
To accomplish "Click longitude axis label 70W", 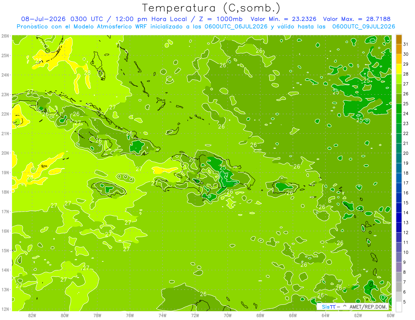I will pyautogui.click(x=228, y=315).
